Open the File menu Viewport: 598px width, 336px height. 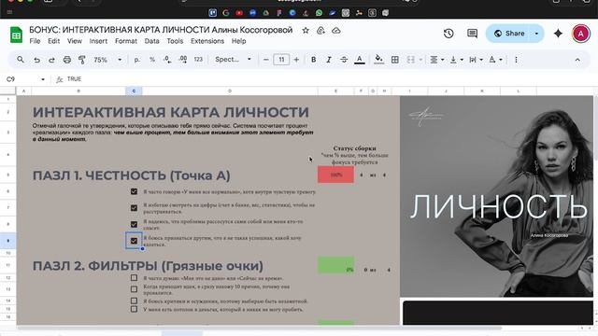pos(35,41)
